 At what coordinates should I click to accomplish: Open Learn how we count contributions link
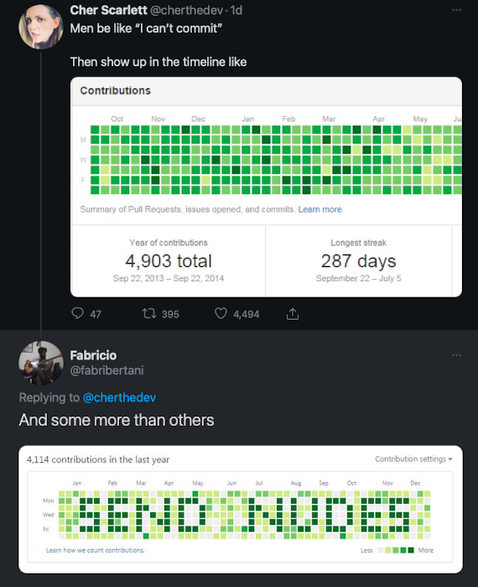(96, 550)
